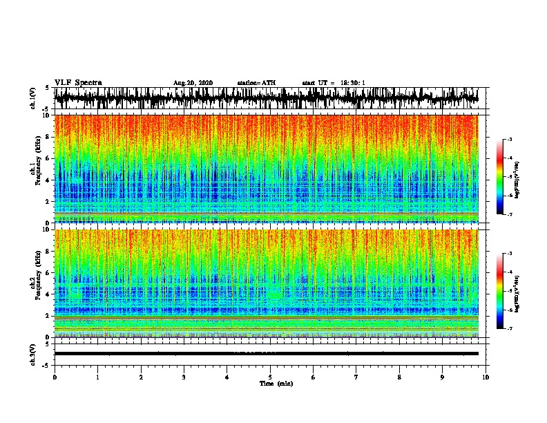Click the "-7" label on ch.1 color bar

click(x=510, y=214)
